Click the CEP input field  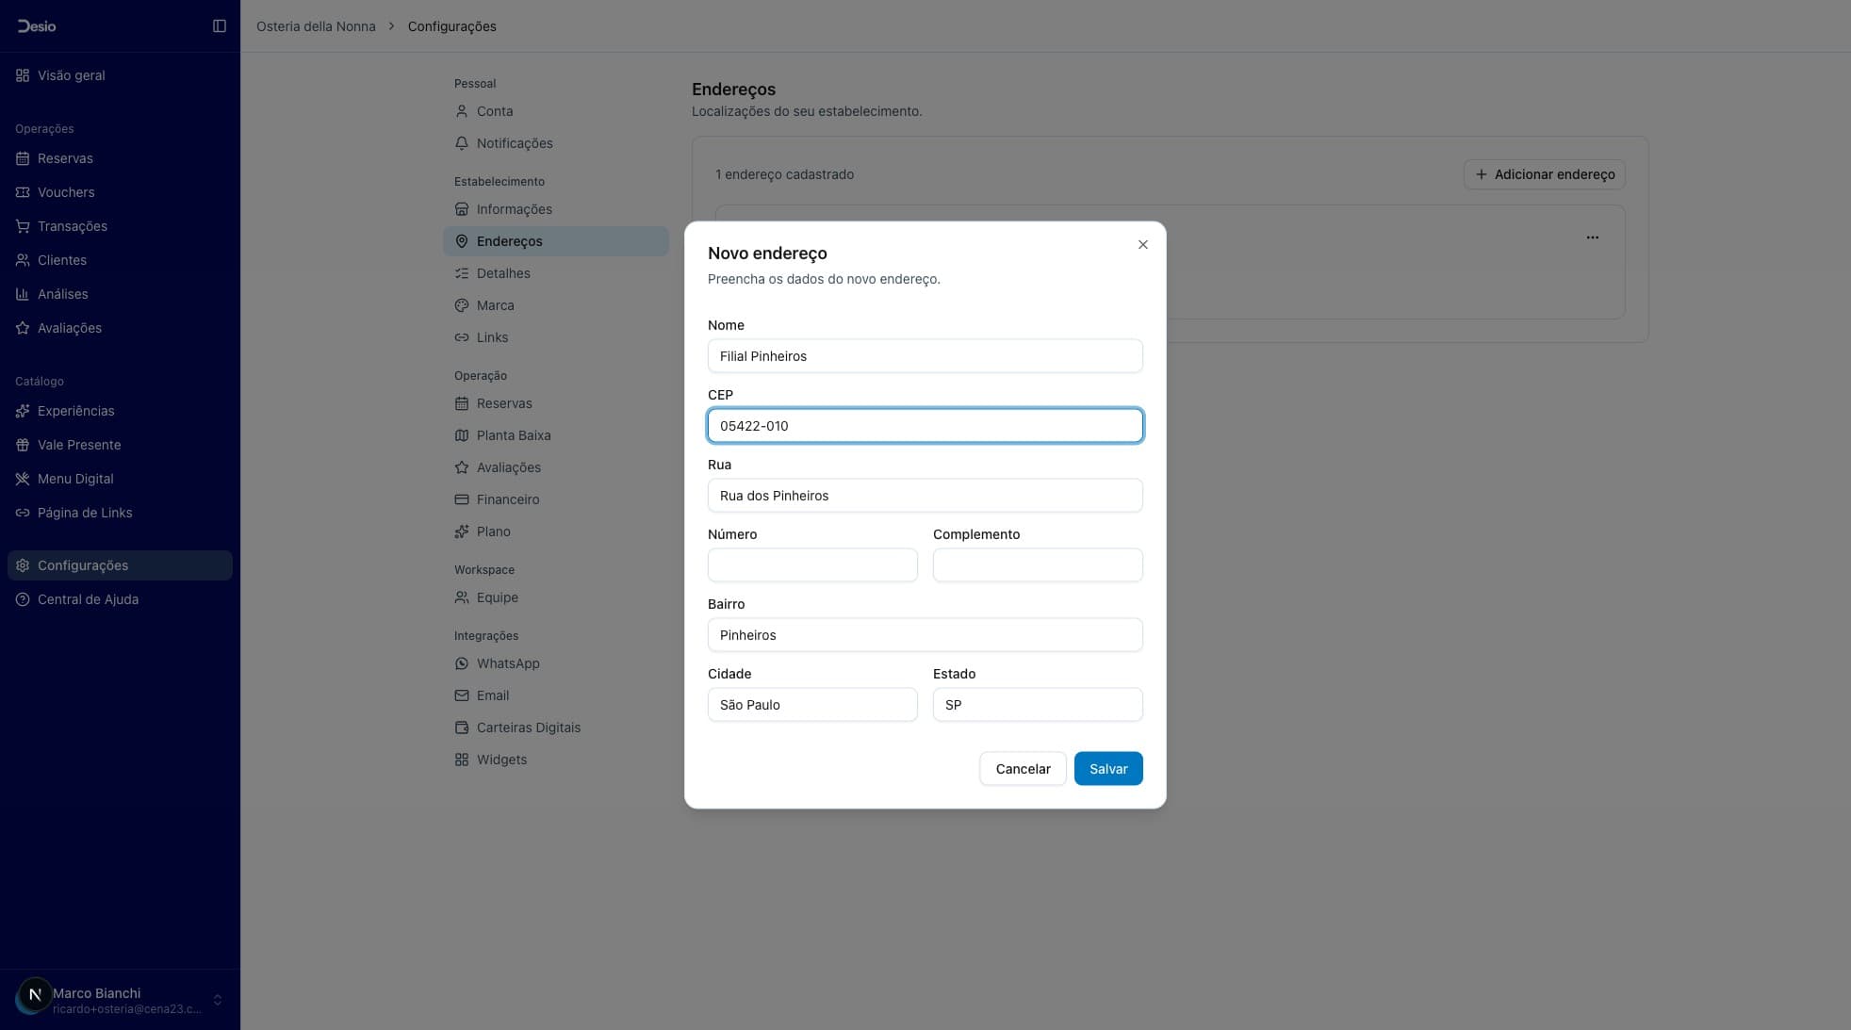[925, 426]
